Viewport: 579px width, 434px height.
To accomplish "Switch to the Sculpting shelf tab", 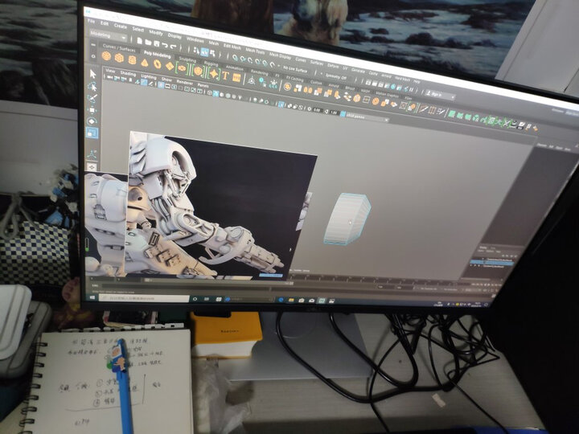I will tap(187, 59).
